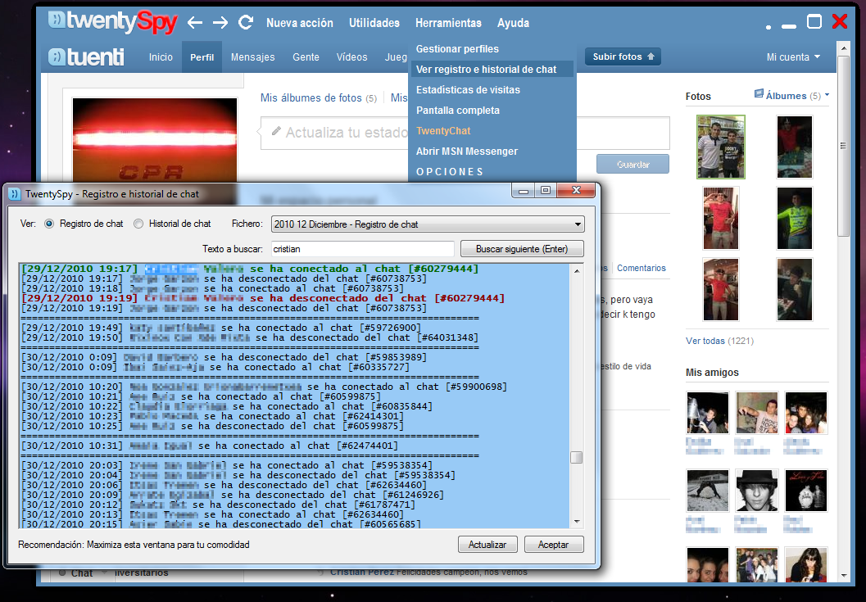Click the Álbumes icon in Fotos sidebar
Screen dimensions: 866x602
(x=759, y=94)
